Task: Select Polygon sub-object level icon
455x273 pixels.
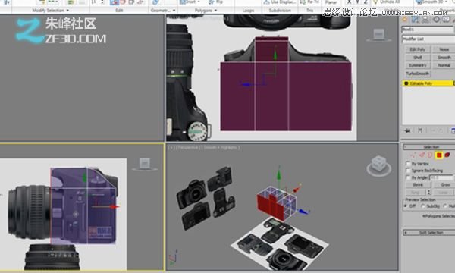Action: pos(439,155)
